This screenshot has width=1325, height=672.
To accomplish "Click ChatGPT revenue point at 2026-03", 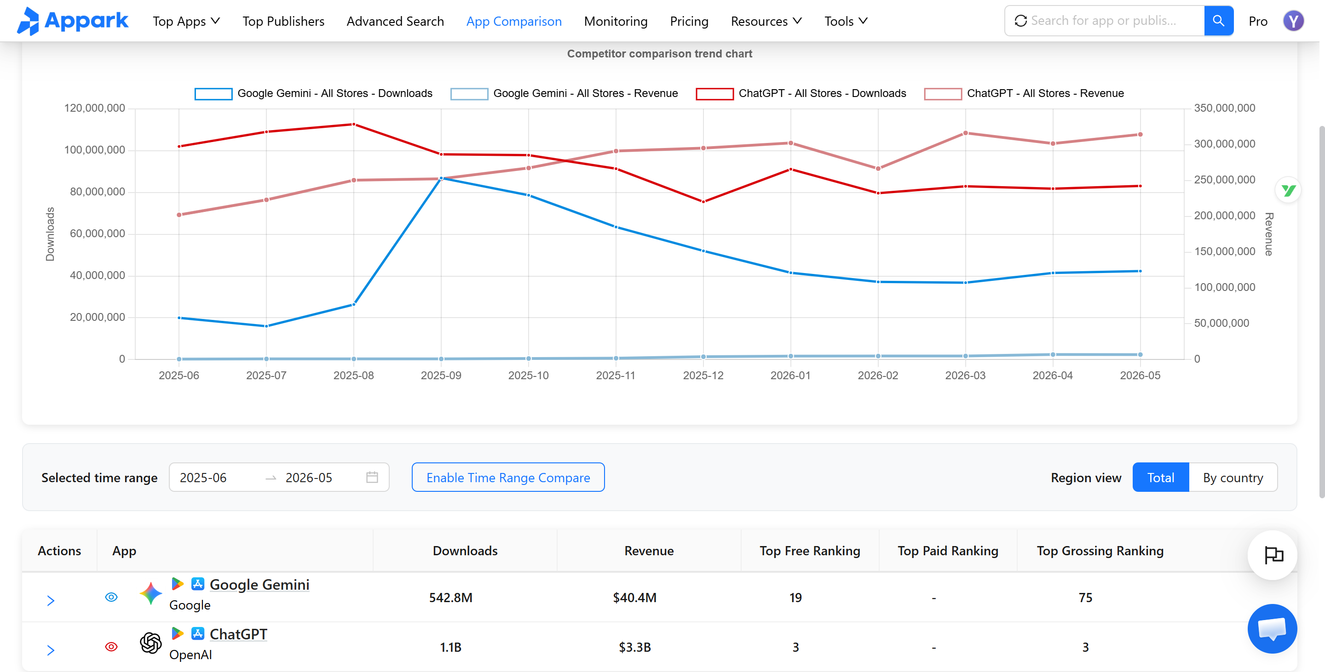I will pyautogui.click(x=966, y=133).
